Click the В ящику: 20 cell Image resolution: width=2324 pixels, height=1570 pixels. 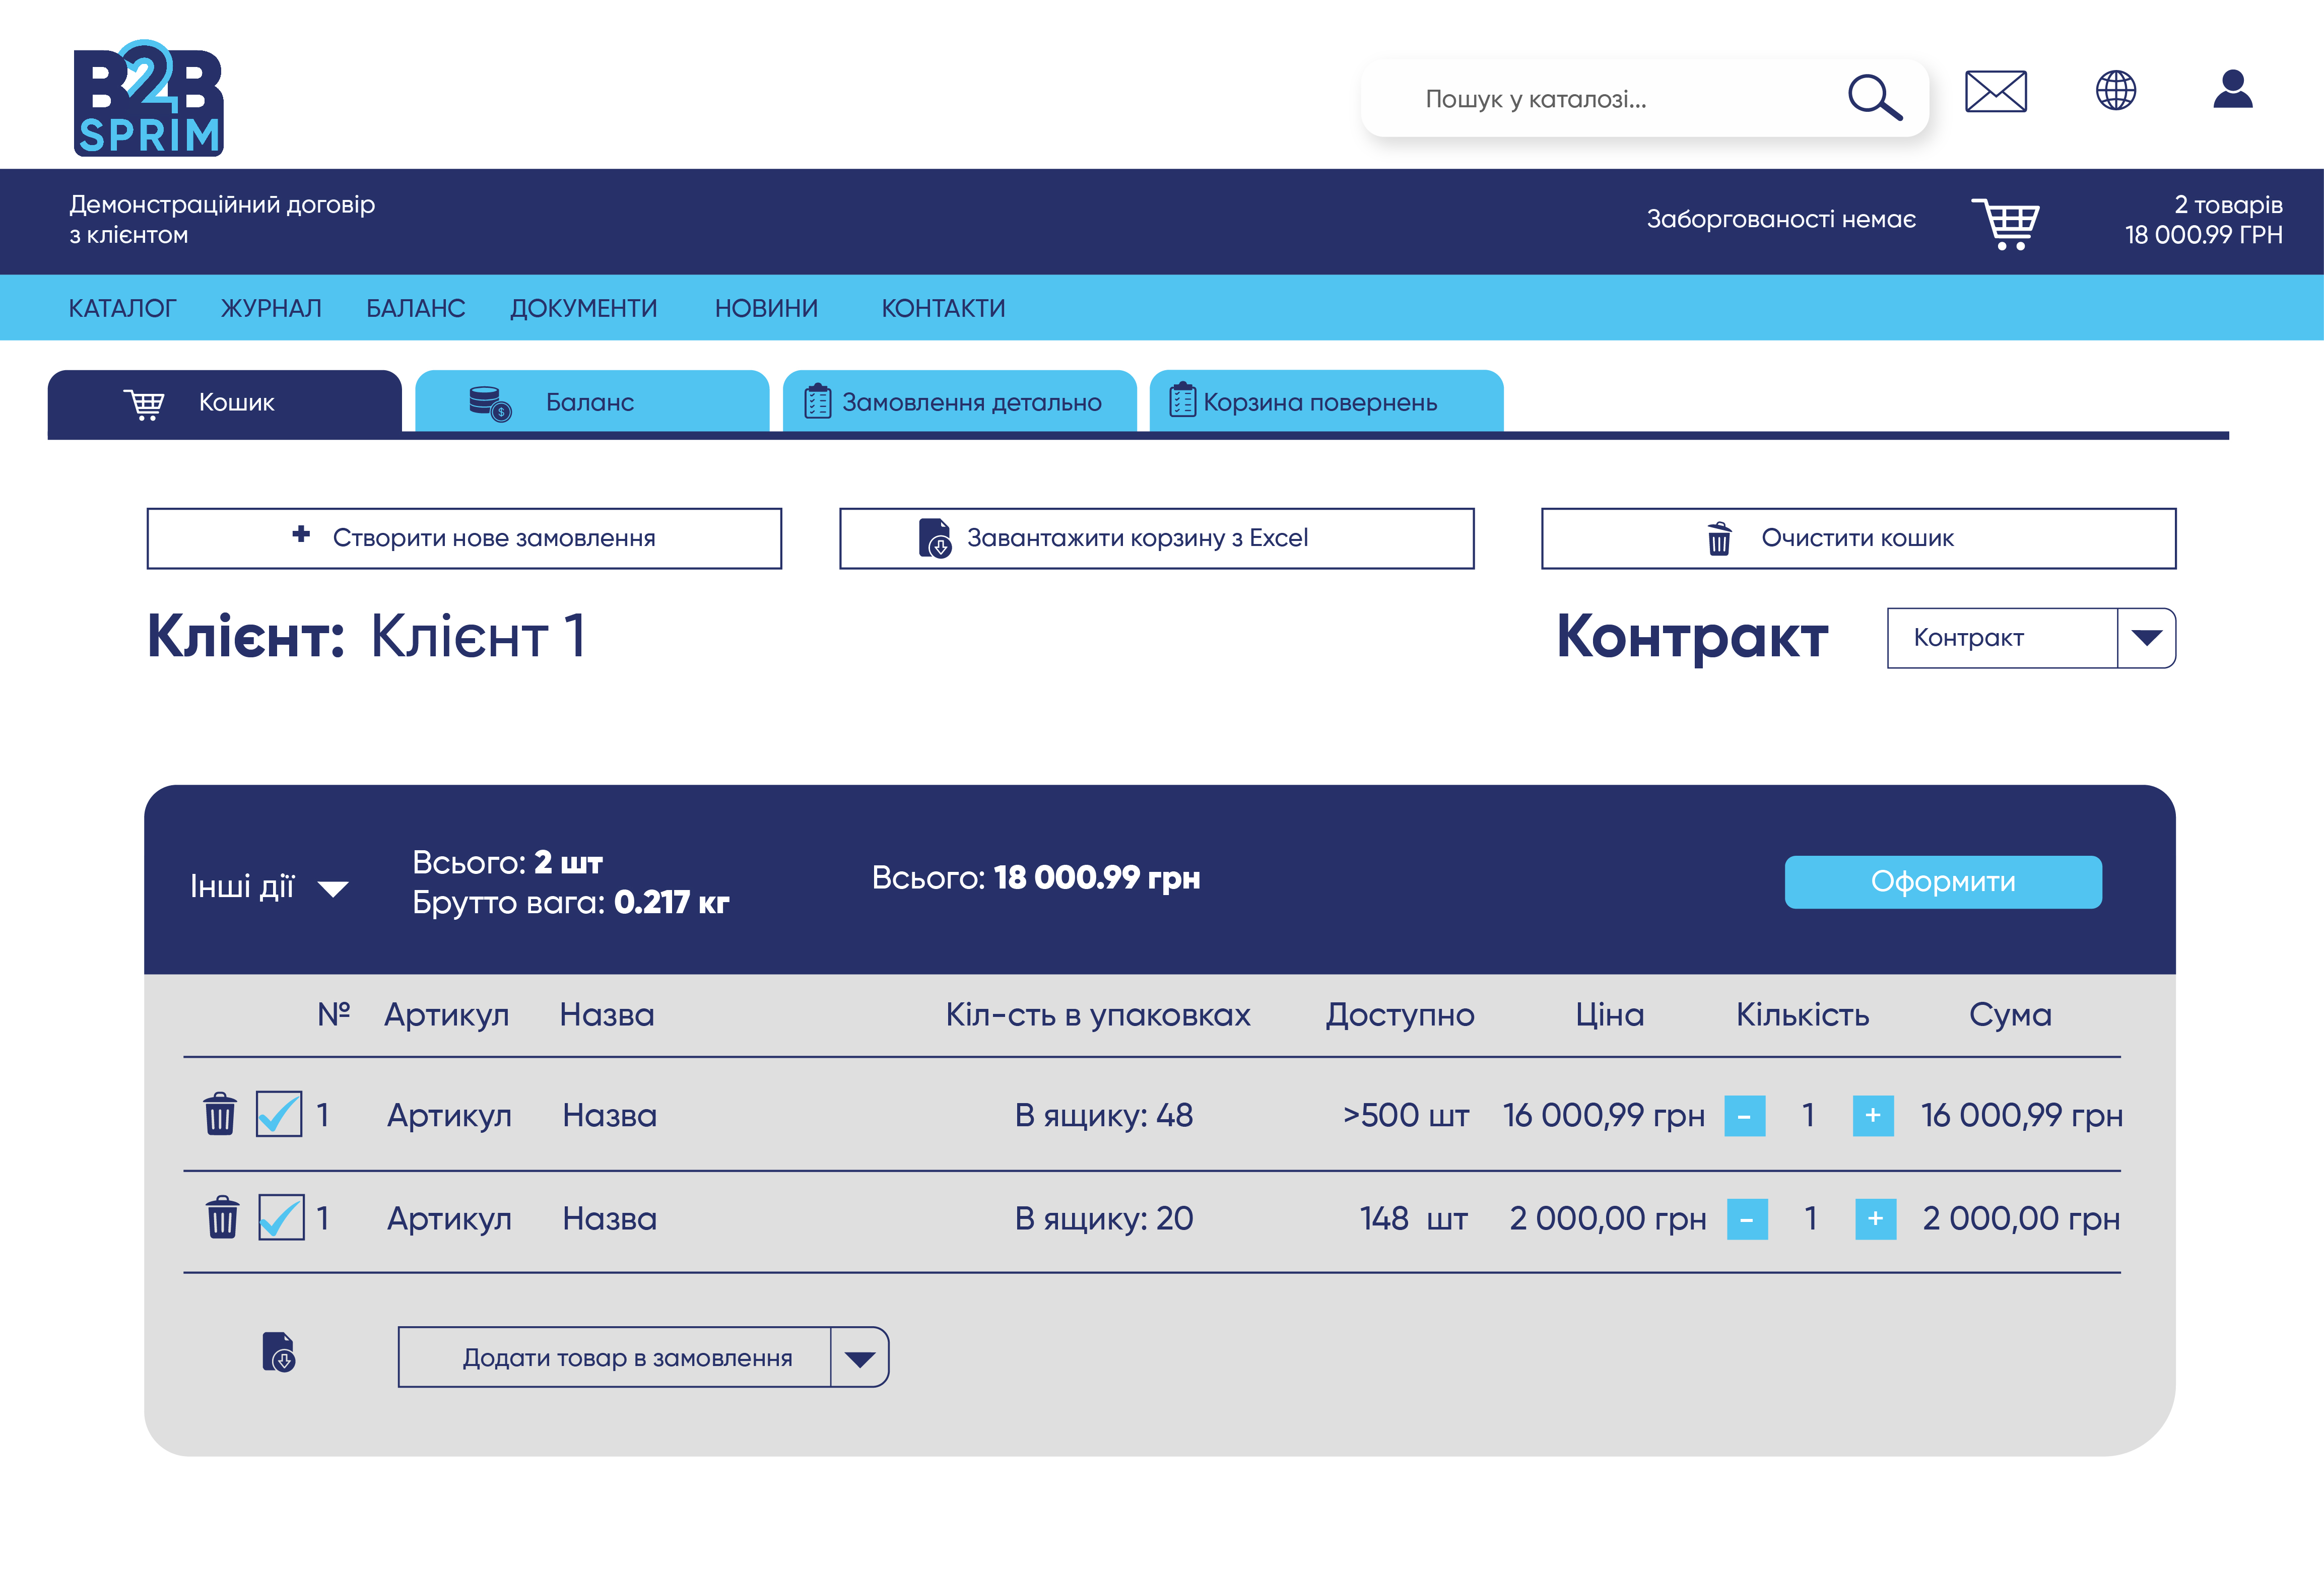[x=1103, y=1218]
